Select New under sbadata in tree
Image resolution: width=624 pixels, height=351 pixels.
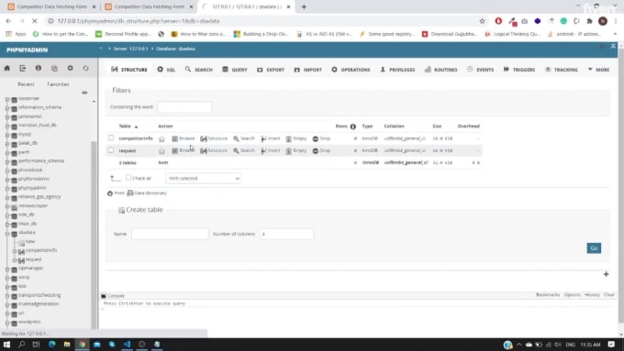click(30, 241)
